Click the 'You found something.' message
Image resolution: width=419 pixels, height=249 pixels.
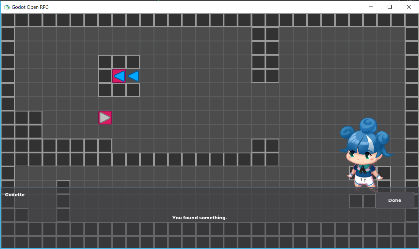pyautogui.click(x=200, y=218)
